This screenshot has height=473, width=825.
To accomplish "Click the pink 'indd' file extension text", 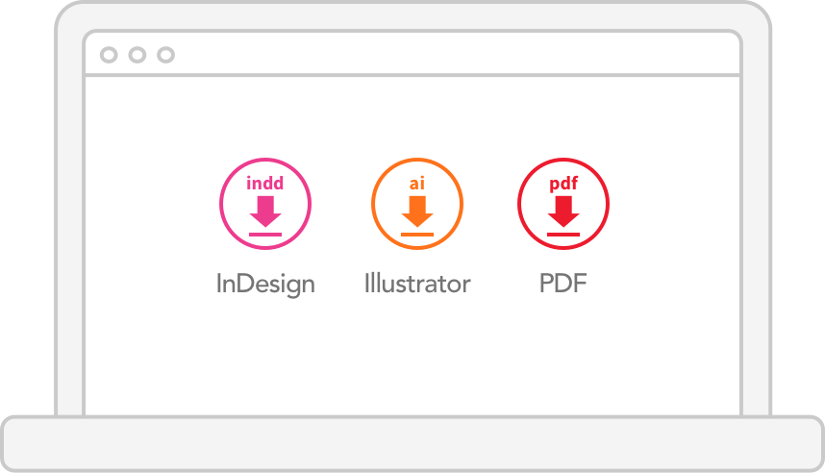I will pyautogui.click(x=265, y=183).
